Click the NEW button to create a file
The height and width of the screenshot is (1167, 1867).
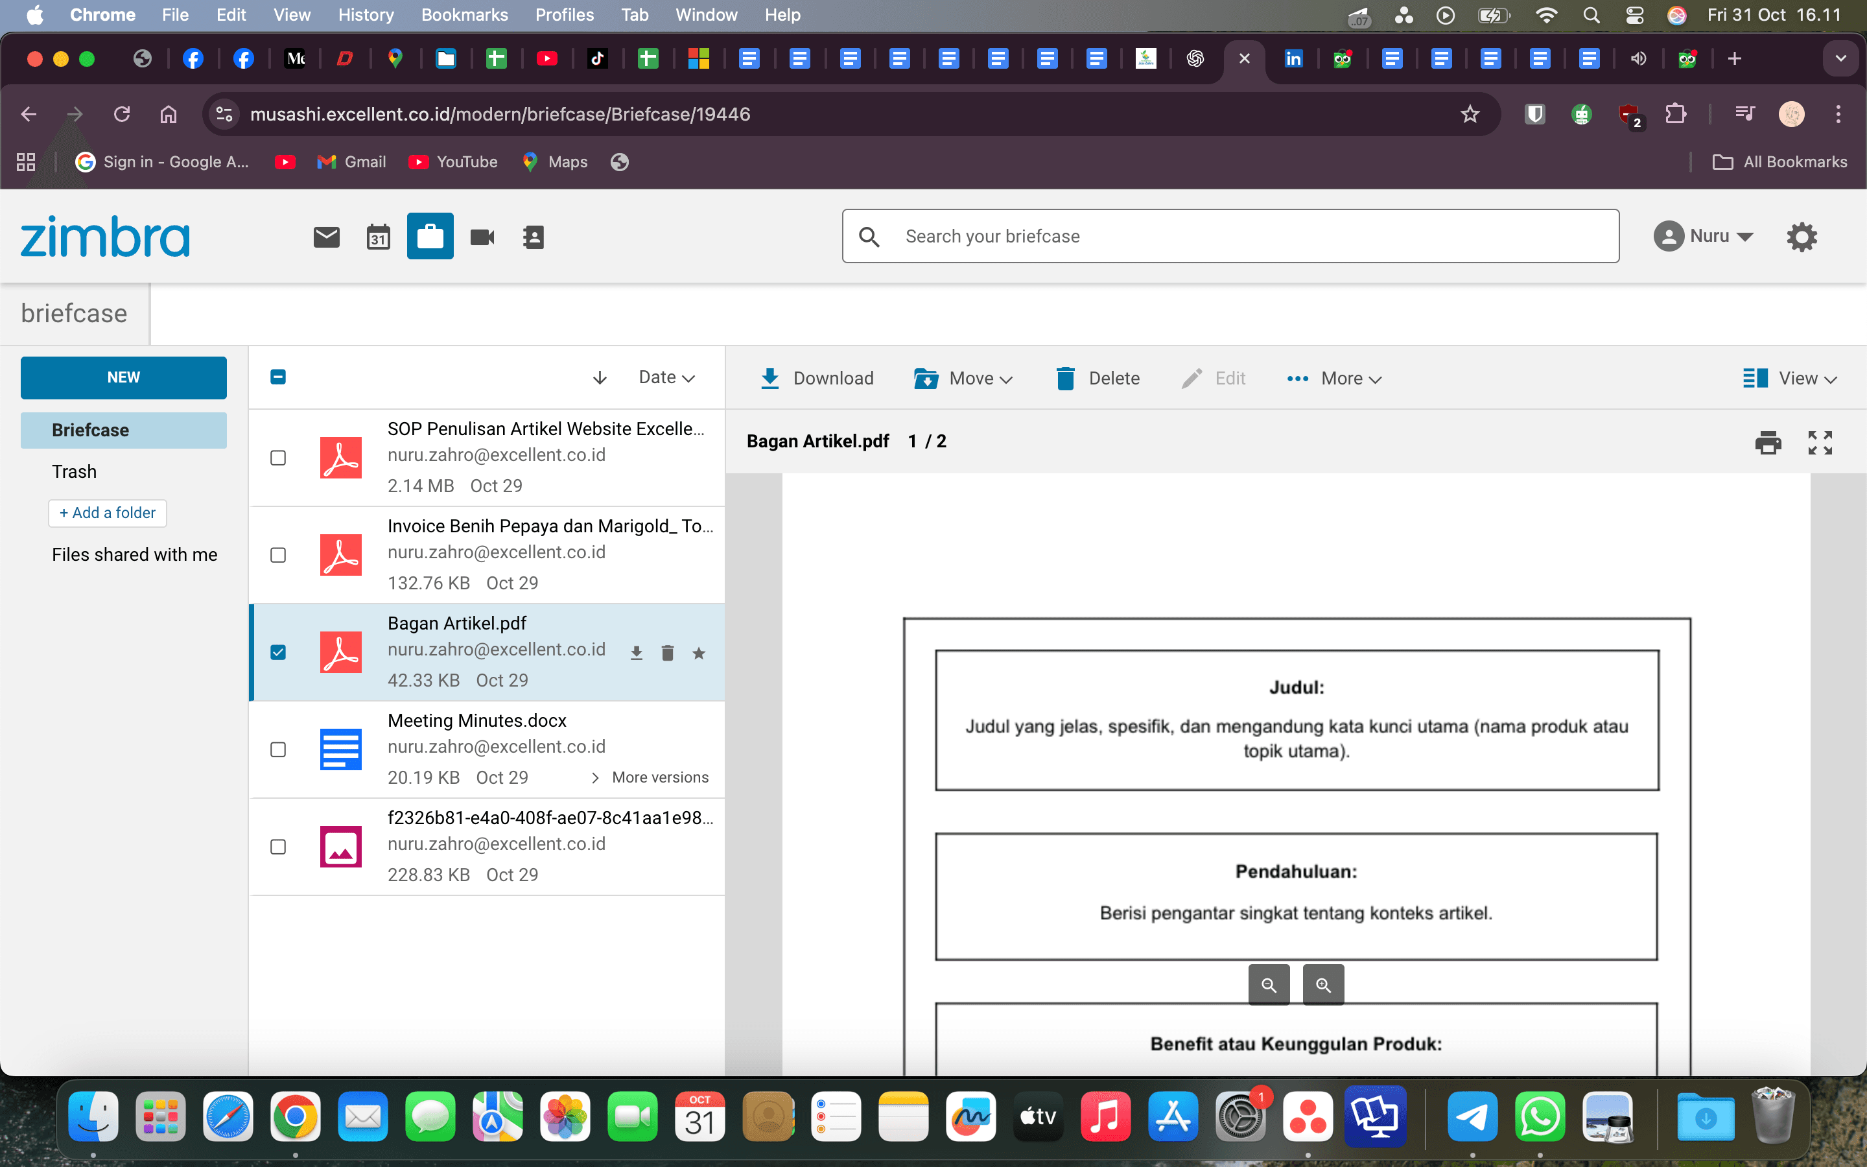point(123,377)
